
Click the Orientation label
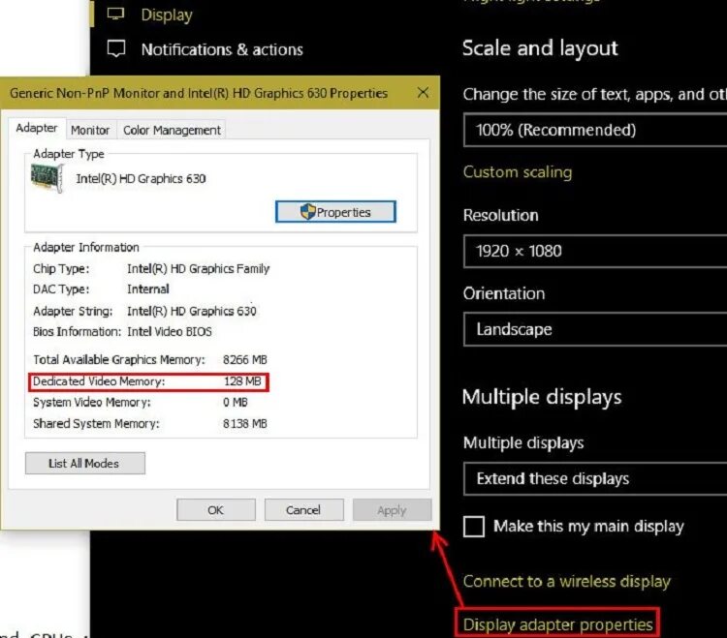pos(504,293)
